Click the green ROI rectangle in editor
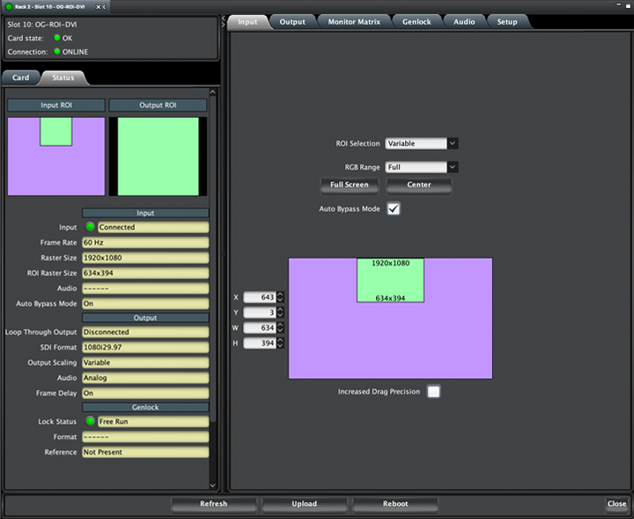Image resolution: width=634 pixels, height=519 pixels. [390, 281]
